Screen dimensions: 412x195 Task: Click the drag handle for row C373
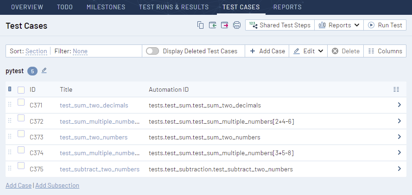[10, 136]
